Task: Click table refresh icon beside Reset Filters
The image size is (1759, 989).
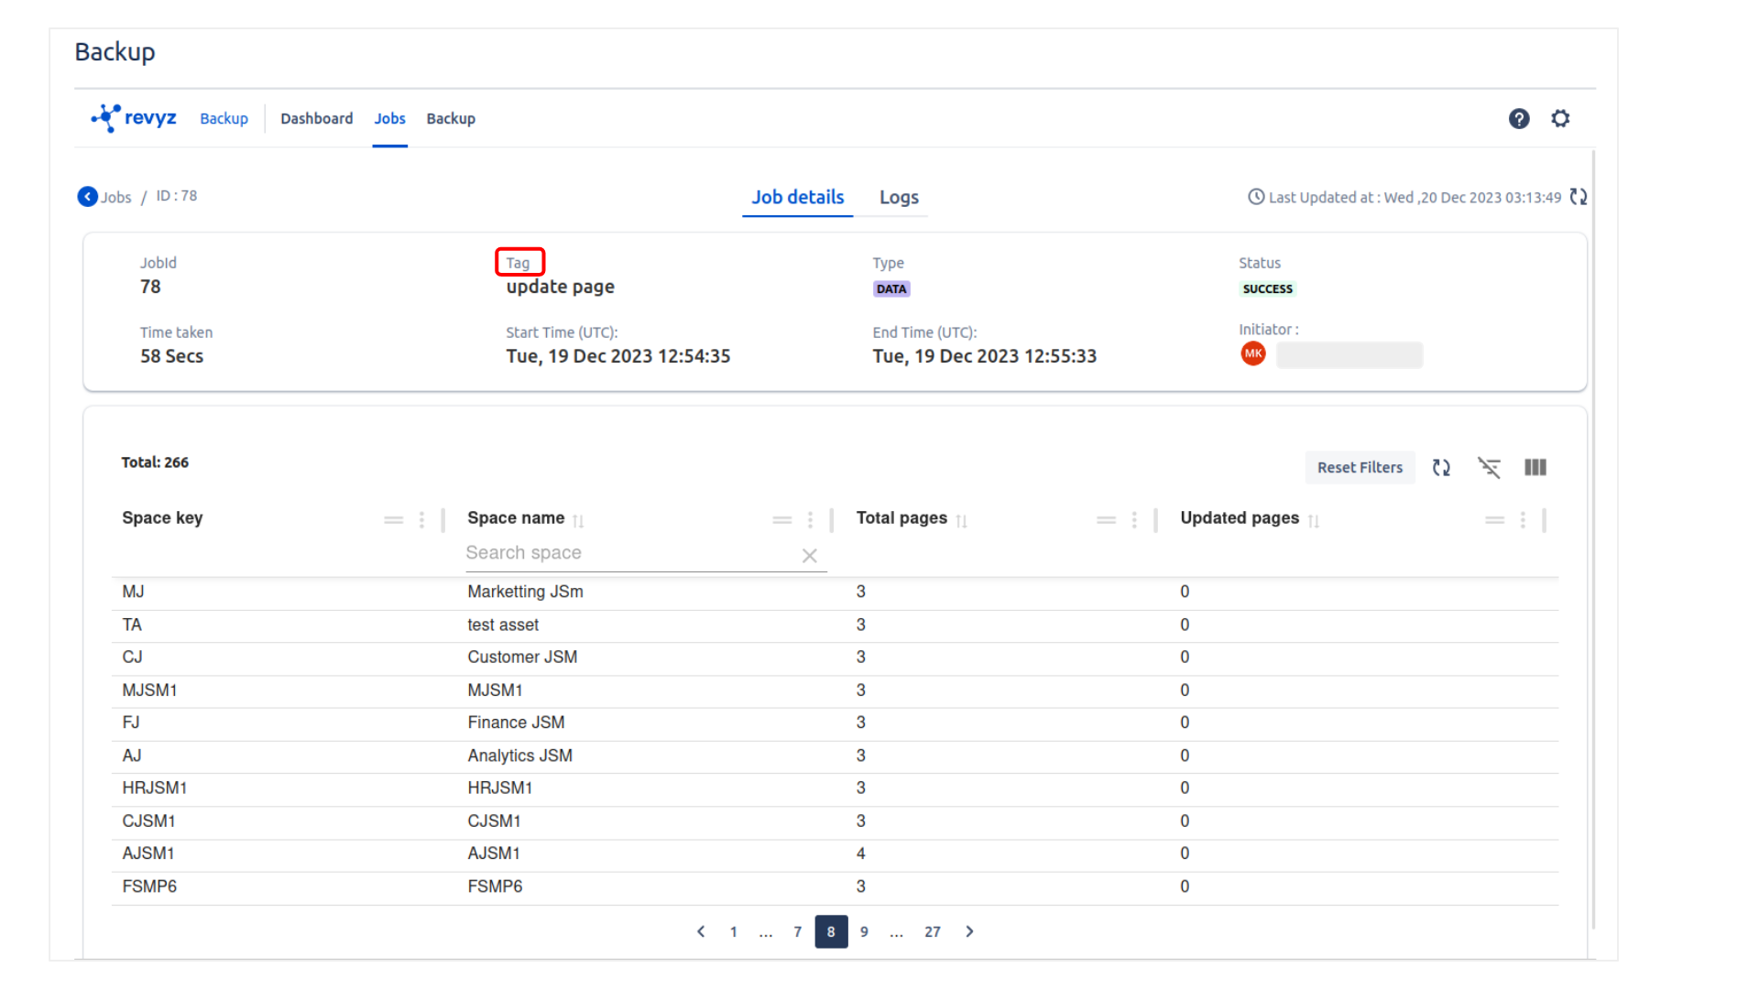Action: click(x=1441, y=468)
